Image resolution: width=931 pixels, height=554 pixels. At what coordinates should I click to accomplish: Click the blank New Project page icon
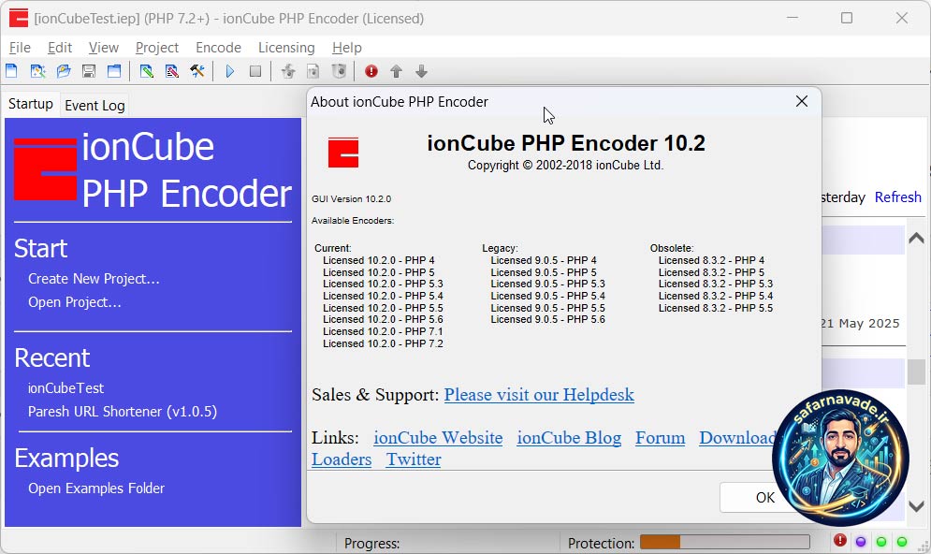[11, 71]
